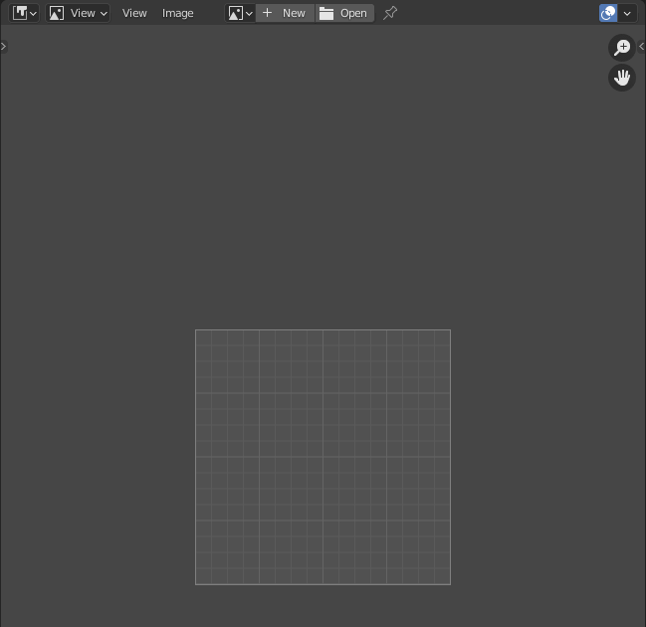Click the pan hand gizmo
The height and width of the screenshot is (627, 646).
[622, 78]
